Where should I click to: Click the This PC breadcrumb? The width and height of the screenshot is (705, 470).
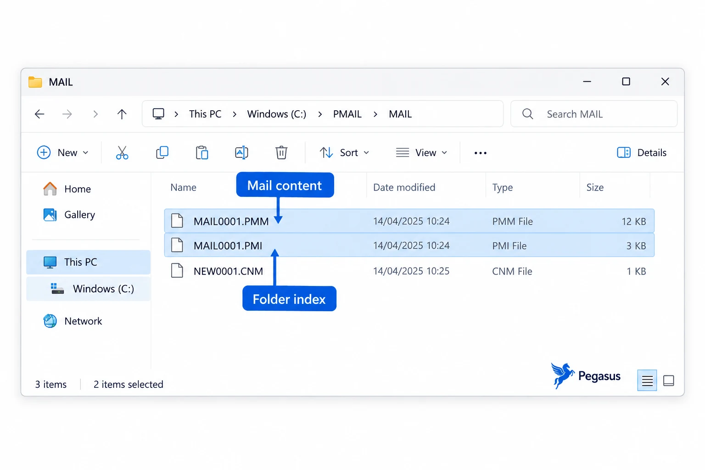205,114
